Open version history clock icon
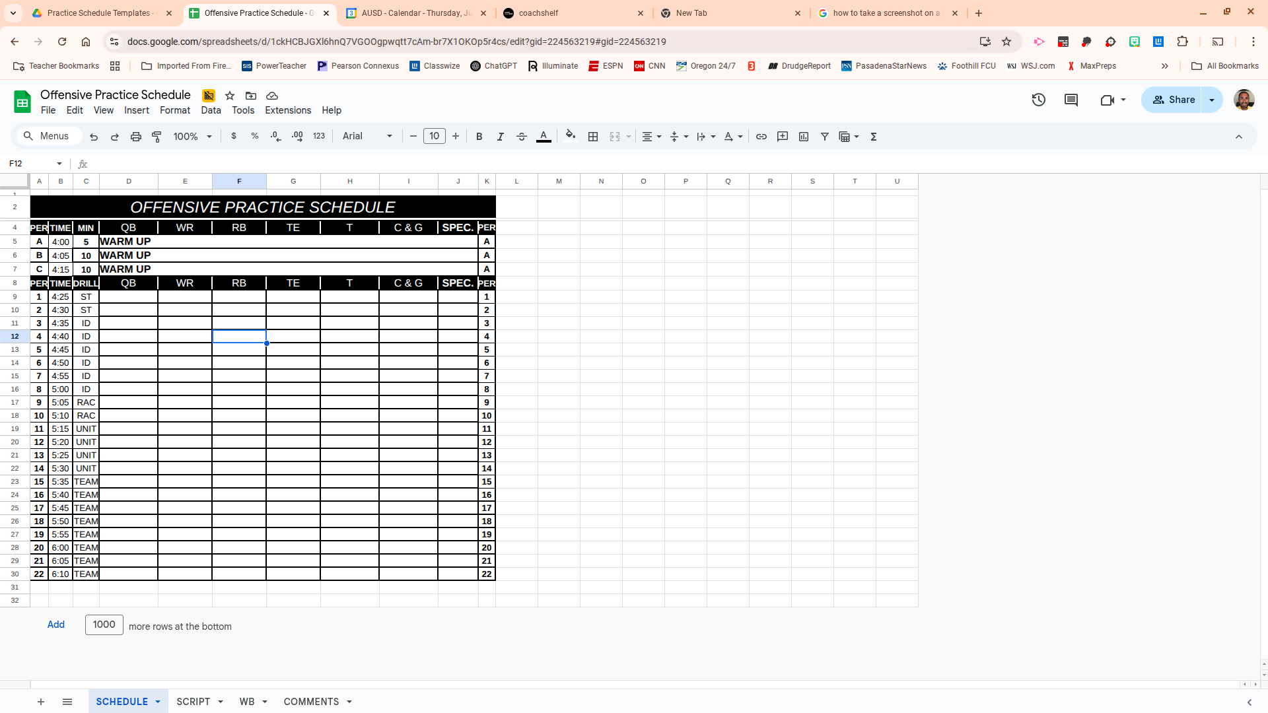 (1039, 100)
